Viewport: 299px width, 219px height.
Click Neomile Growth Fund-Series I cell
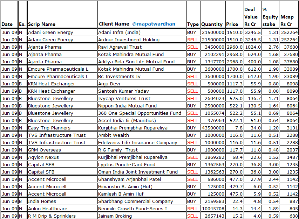tap(142, 209)
